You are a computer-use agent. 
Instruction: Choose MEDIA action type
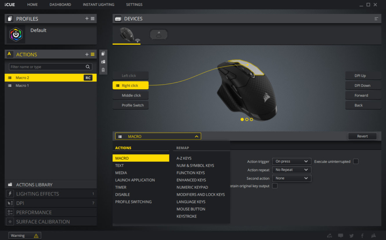[121, 173]
